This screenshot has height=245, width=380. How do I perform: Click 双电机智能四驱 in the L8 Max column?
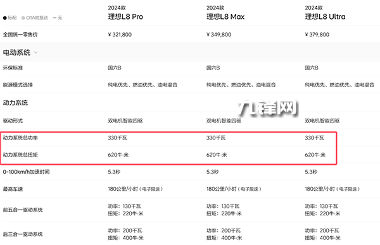click(224, 121)
